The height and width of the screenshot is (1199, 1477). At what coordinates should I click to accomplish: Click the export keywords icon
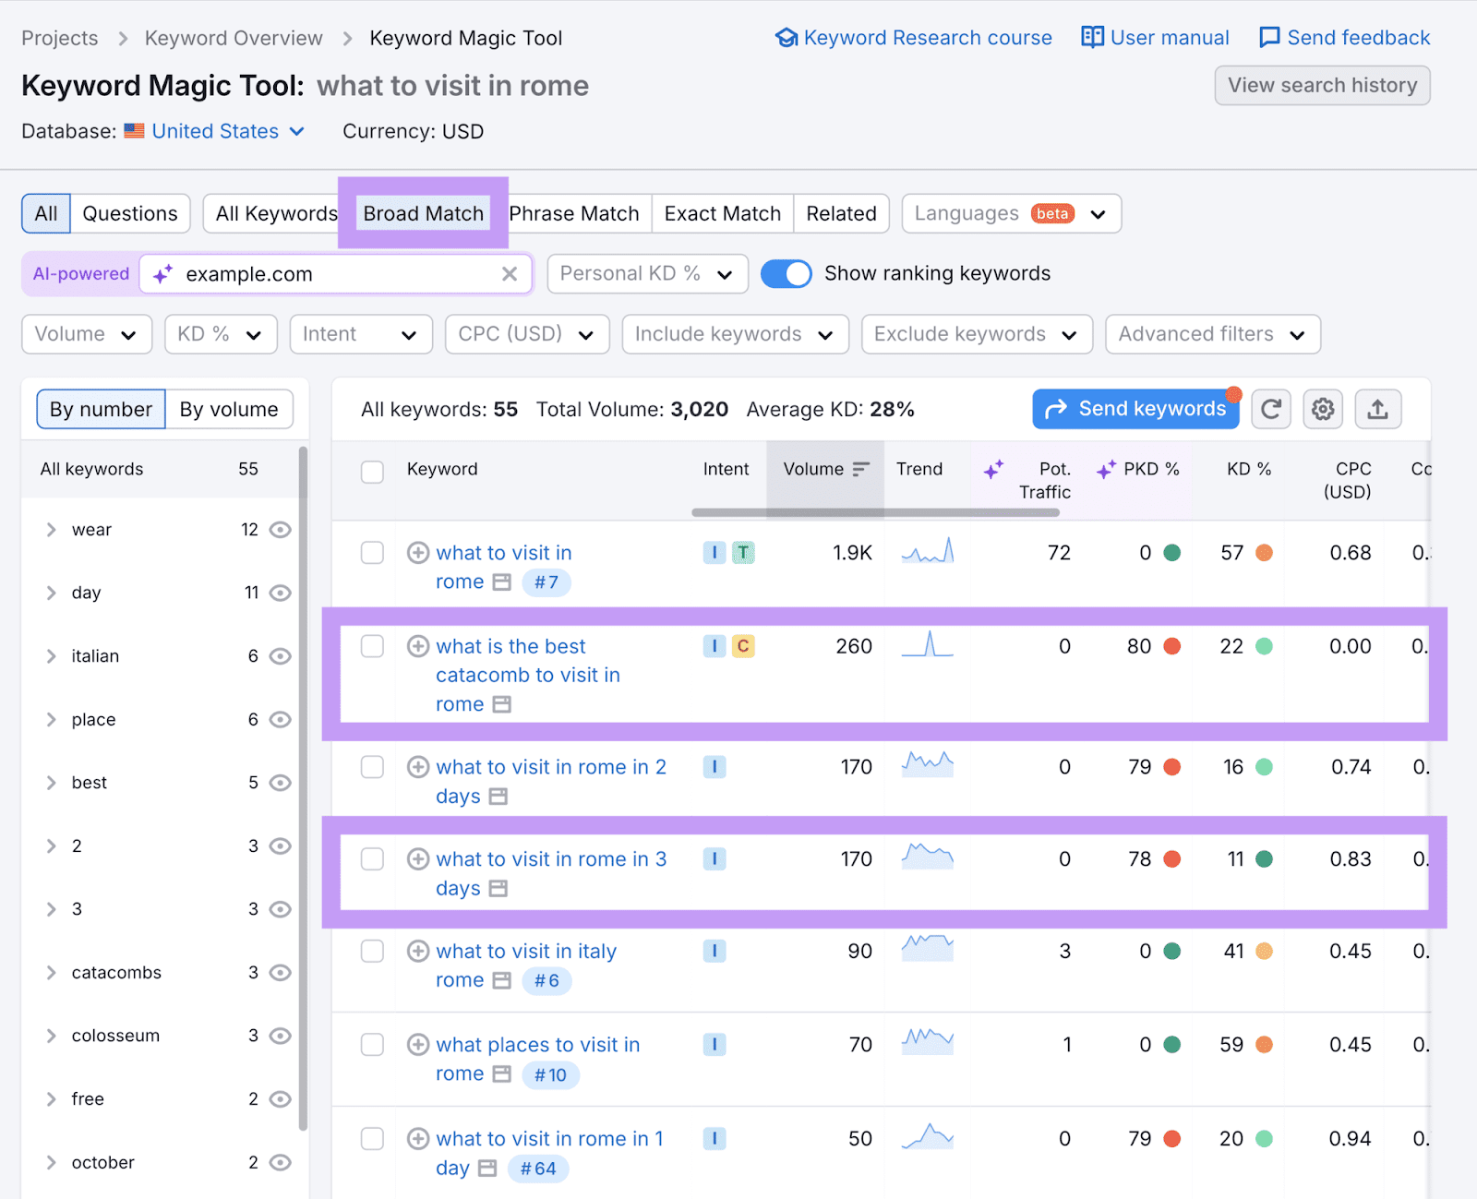pyautogui.click(x=1378, y=409)
